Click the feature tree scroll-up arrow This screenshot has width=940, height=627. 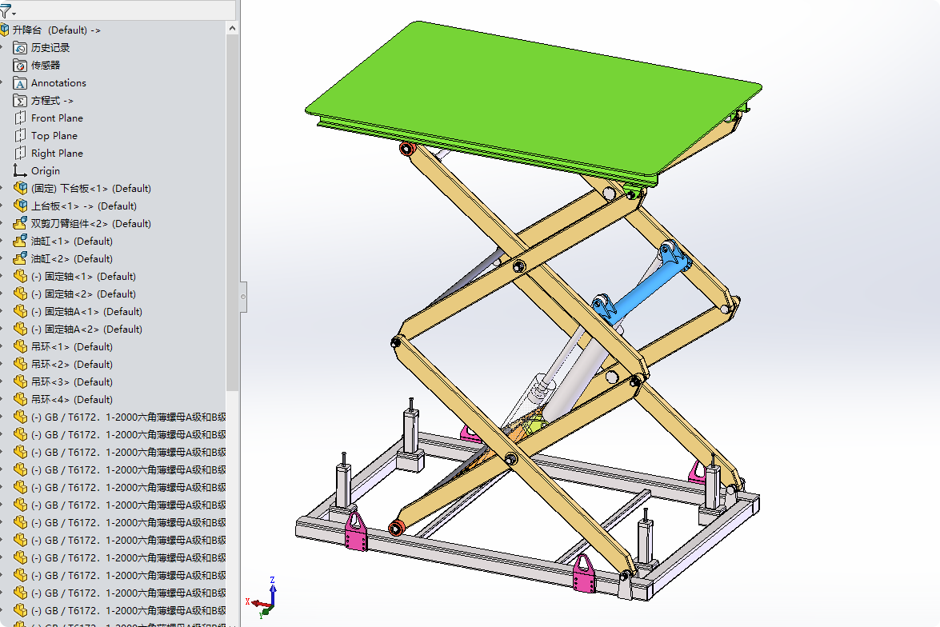233,28
